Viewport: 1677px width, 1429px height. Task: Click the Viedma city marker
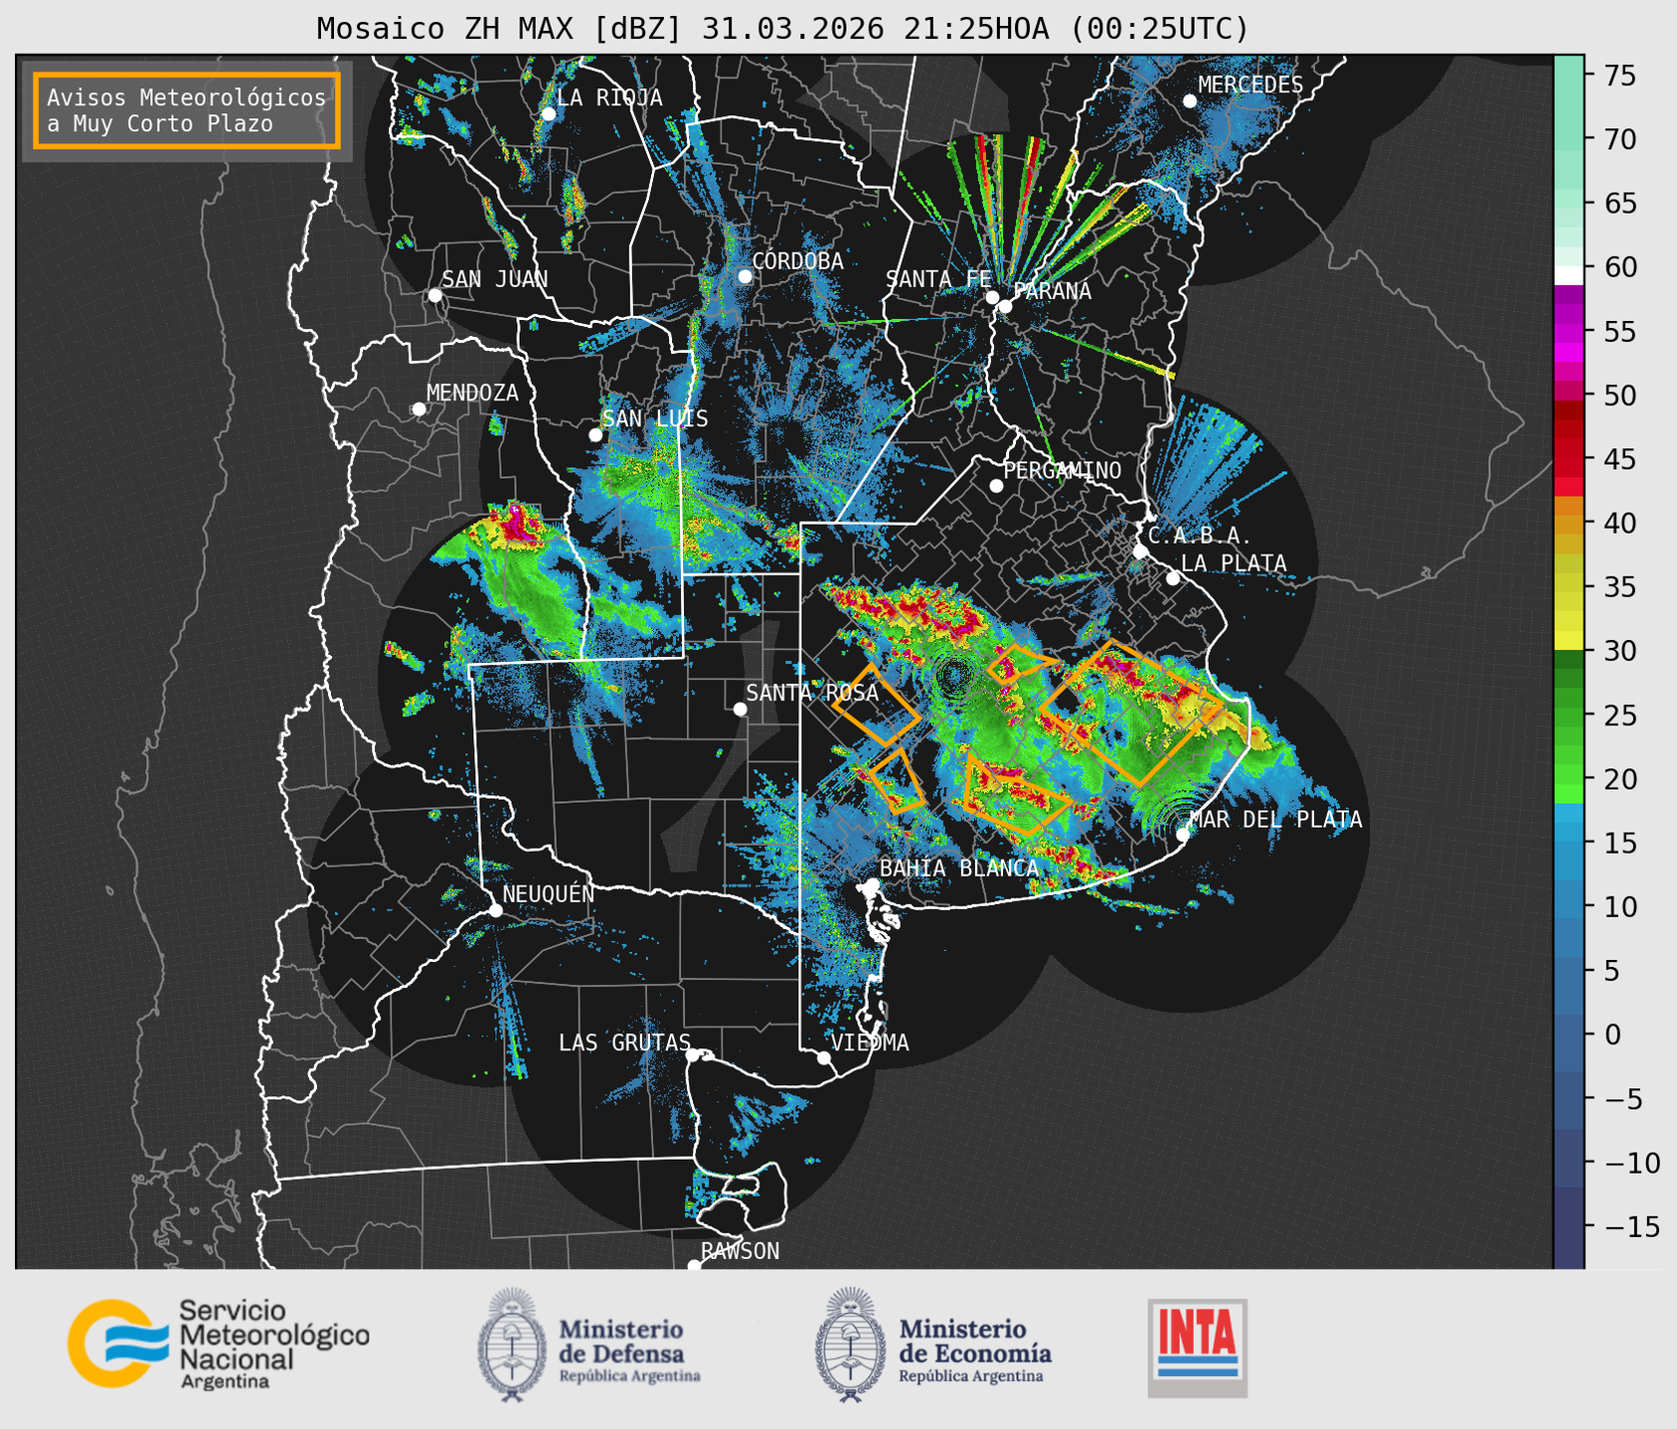pos(824,1057)
